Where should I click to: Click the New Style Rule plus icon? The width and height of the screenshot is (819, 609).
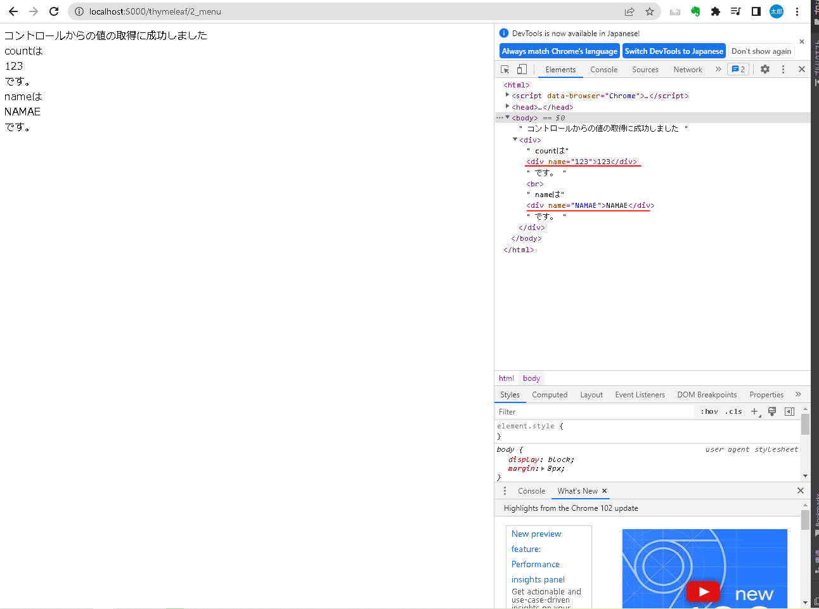pyautogui.click(x=754, y=411)
